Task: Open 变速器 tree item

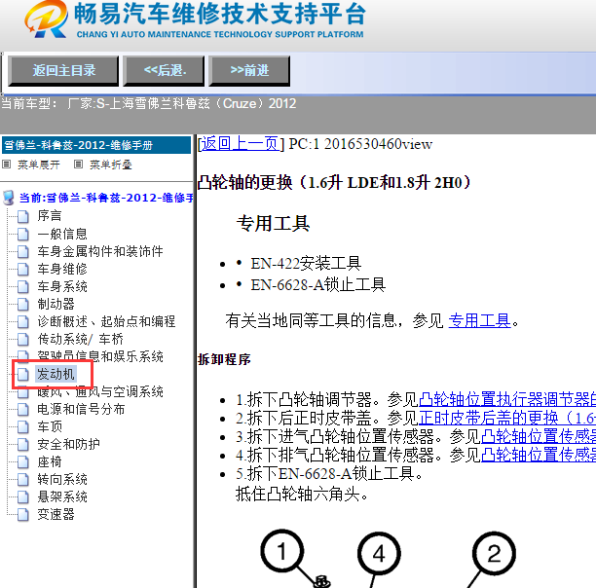Action: [x=56, y=514]
